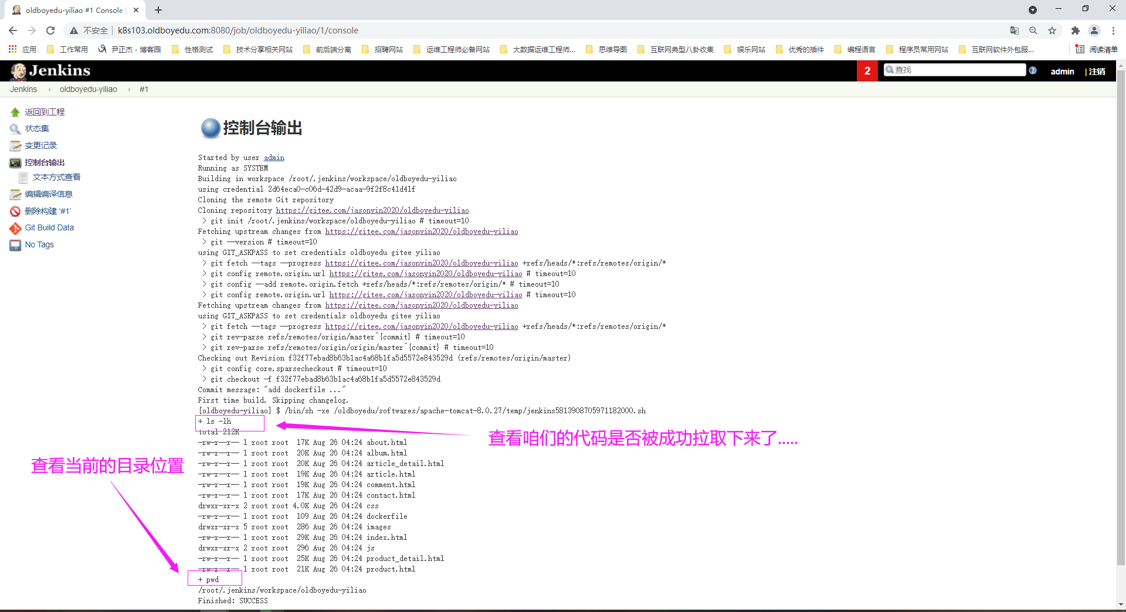Viewport: 1126px width, 612px height.
Task: Open the 工作常用 bookmarks folder
Action: pyautogui.click(x=67, y=50)
